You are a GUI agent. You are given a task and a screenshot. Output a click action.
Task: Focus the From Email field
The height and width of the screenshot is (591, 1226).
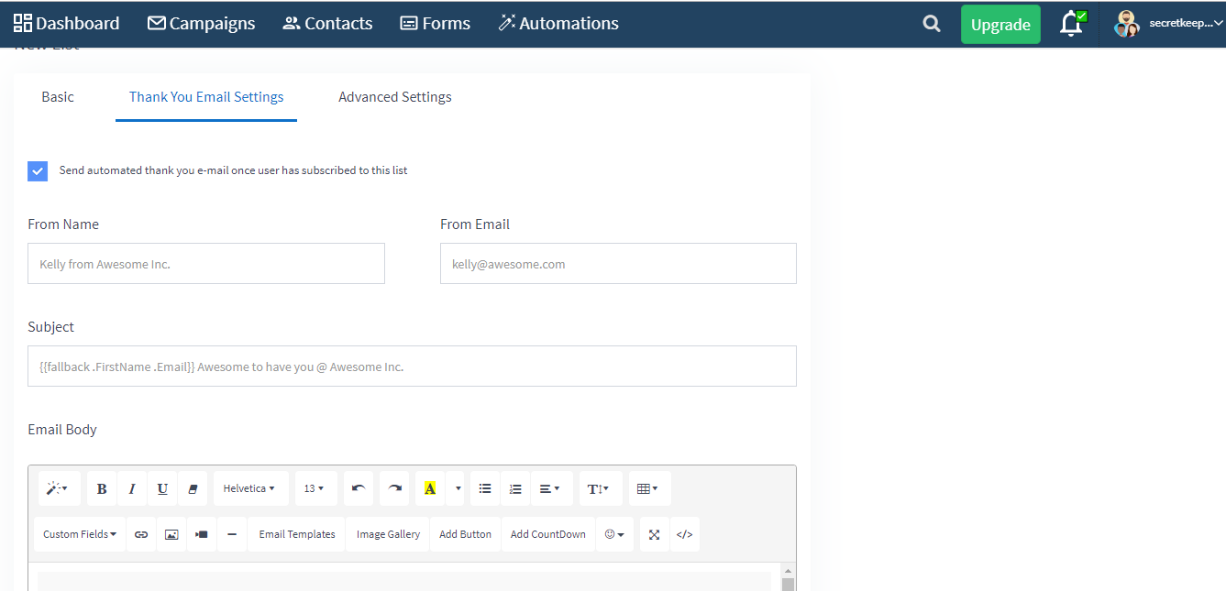tap(618, 263)
